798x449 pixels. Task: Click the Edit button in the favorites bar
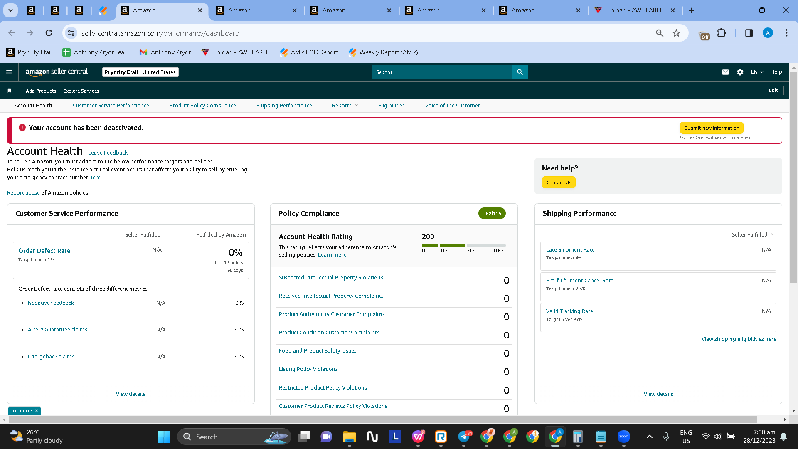point(773,90)
